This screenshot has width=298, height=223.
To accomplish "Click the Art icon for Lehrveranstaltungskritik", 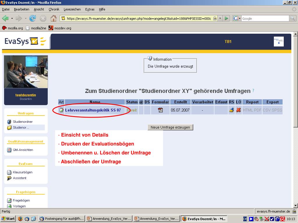I will coord(61,110).
